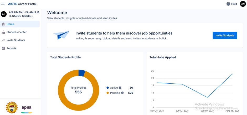Click the 'Invite students to help them discover' headline
Screen dimensions: 247x115
click(124, 33)
